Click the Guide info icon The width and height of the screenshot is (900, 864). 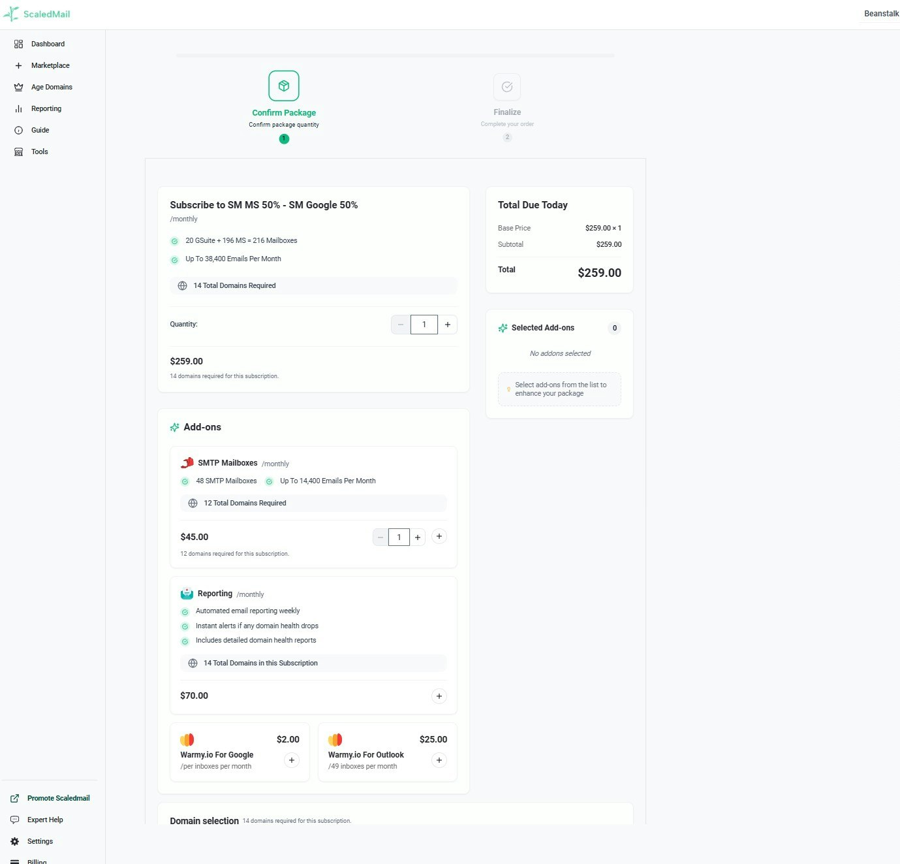[18, 130]
